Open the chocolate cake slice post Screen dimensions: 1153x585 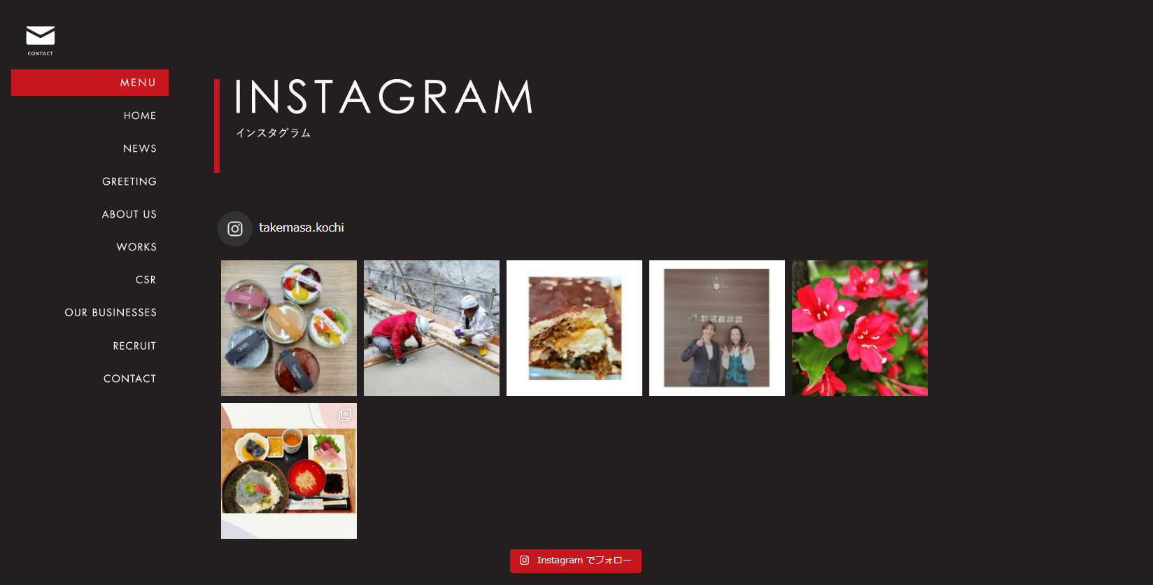click(574, 328)
